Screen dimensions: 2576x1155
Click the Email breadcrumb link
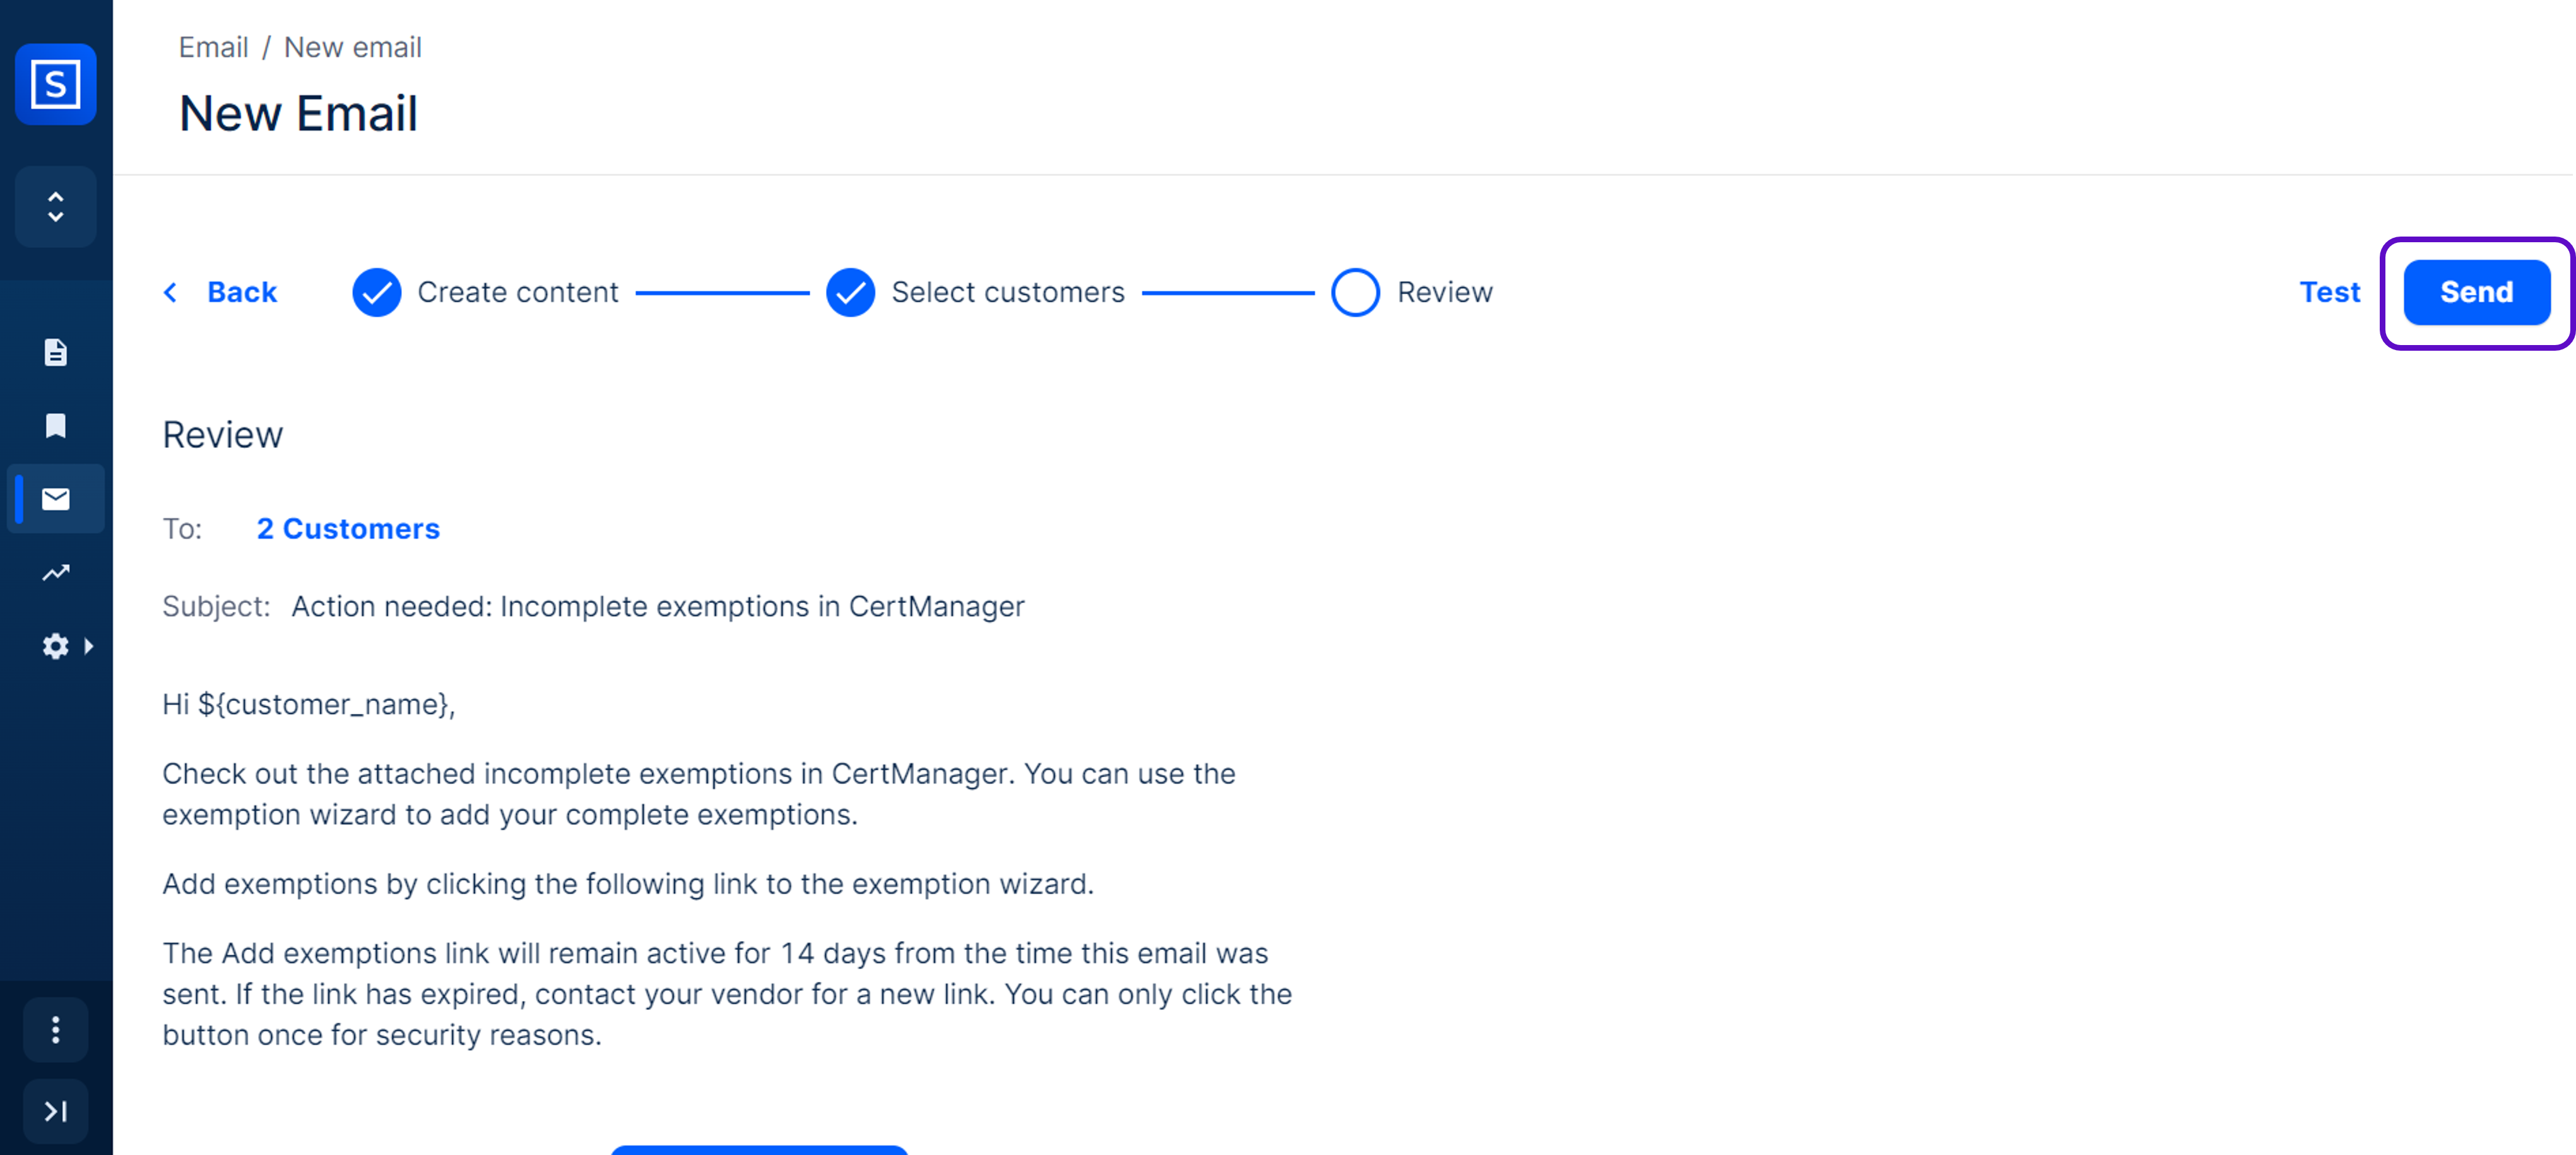click(213, 47)
